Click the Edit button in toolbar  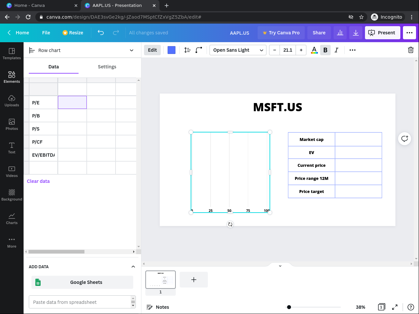pos(153,50)
